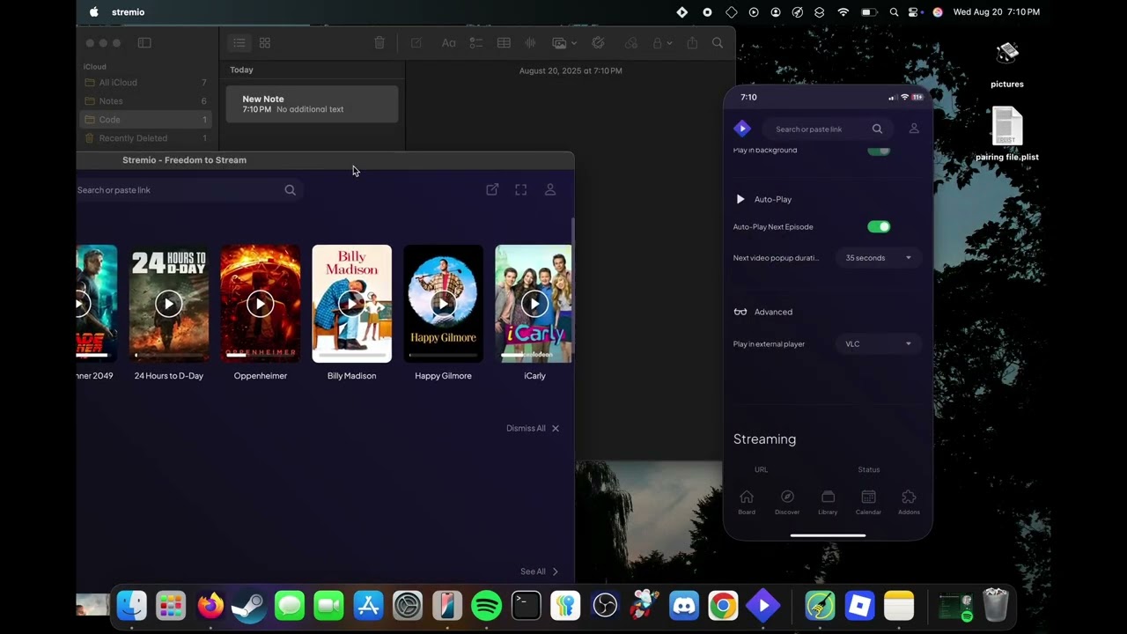Switch Notes to gallery view
The image size is (1127, 634).
(265, 42)
